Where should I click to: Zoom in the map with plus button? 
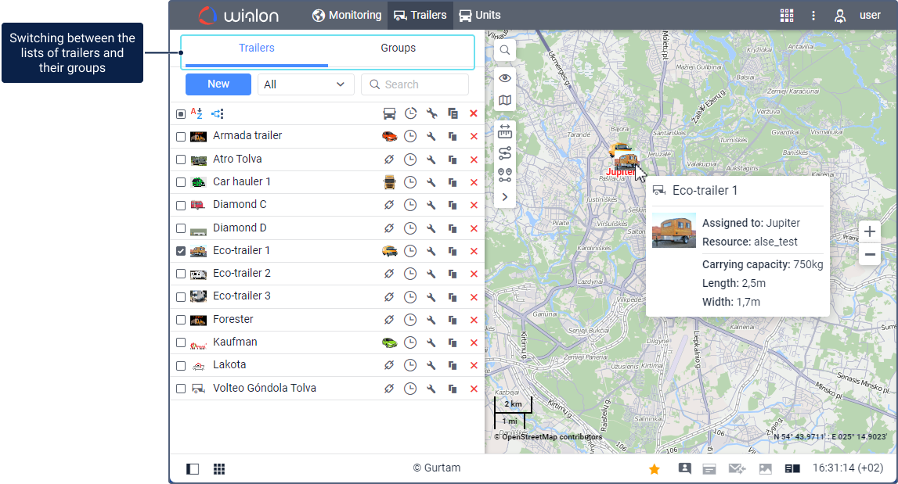pos(869,231)
